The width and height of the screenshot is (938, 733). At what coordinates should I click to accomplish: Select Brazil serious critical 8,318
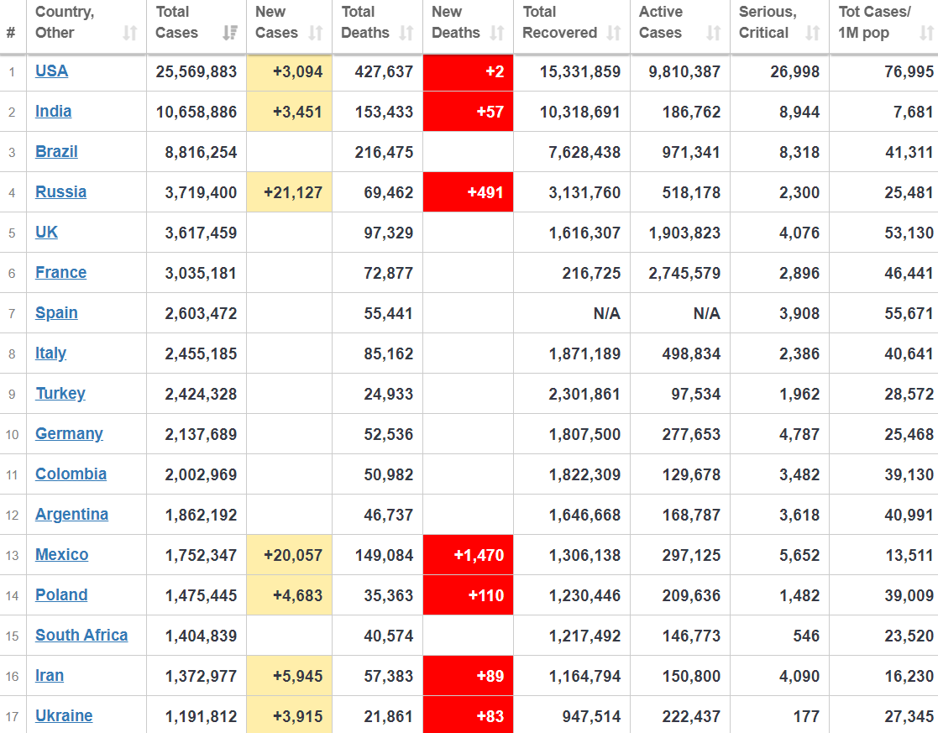[x=799, y=152]
